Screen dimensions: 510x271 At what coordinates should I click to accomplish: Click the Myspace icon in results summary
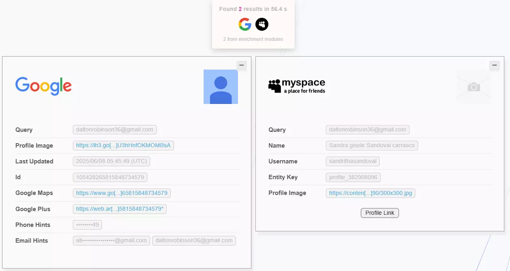(x=262, y=24)
